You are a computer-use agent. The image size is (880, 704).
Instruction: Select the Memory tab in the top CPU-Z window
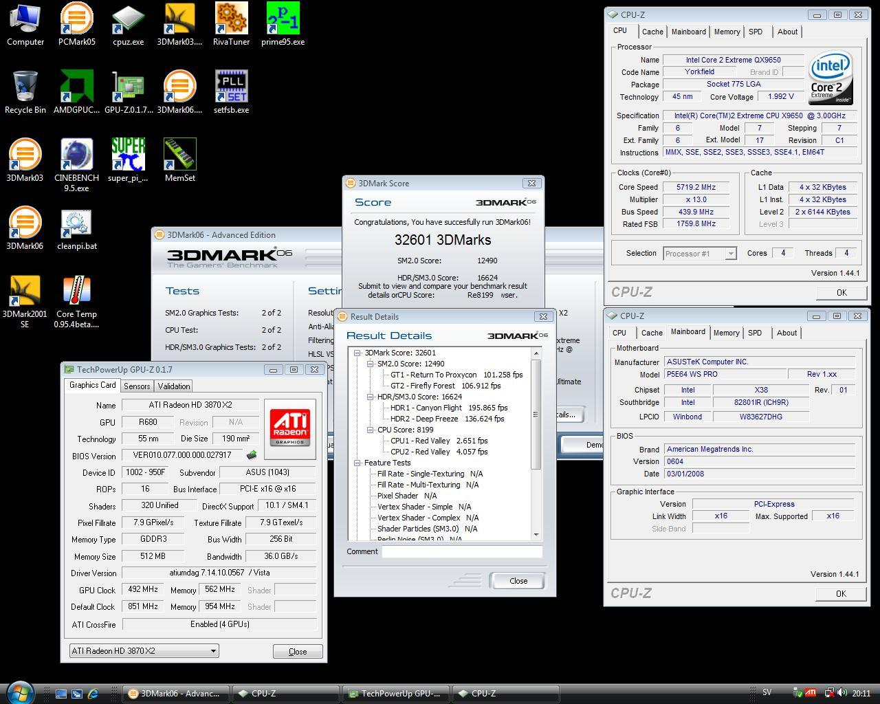click(727, 32)
